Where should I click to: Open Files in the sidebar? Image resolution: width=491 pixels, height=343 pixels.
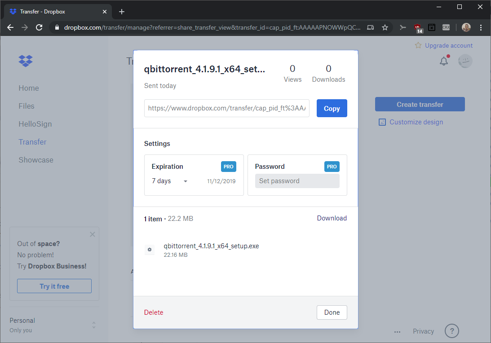pyautogui.click(x=27, y=106)
